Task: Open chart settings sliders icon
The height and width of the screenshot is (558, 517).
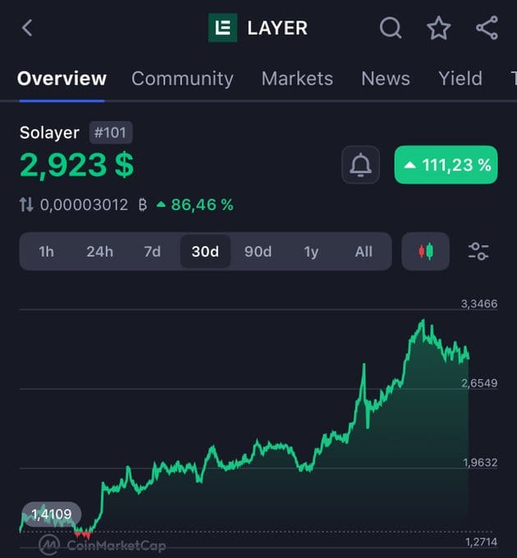Action: tap(478, 251)
